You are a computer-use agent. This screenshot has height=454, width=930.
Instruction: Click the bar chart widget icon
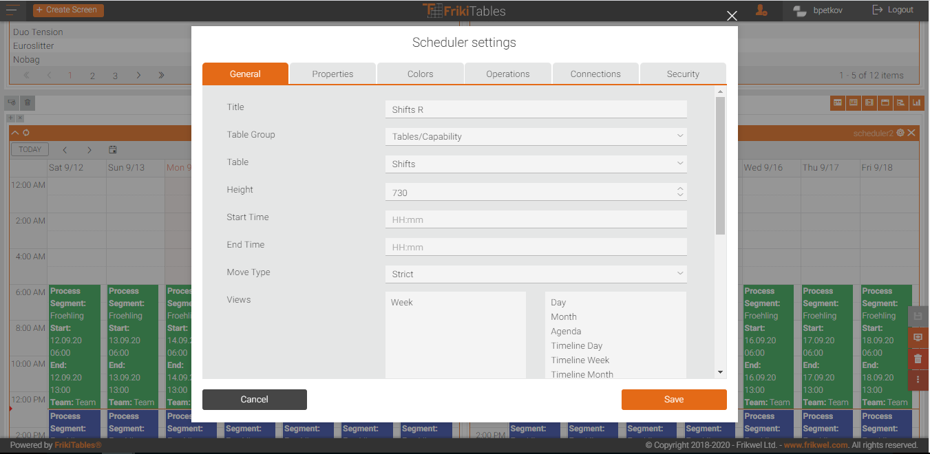[916, 103]
